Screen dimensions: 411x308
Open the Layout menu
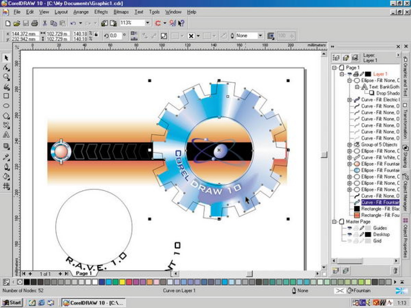click(x=61, y=12)
